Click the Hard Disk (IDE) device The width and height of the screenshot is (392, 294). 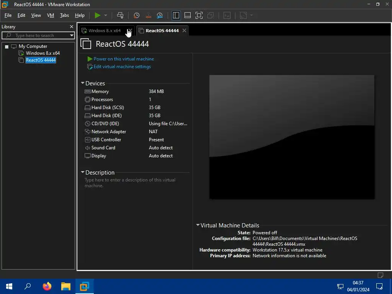(106, 116)
